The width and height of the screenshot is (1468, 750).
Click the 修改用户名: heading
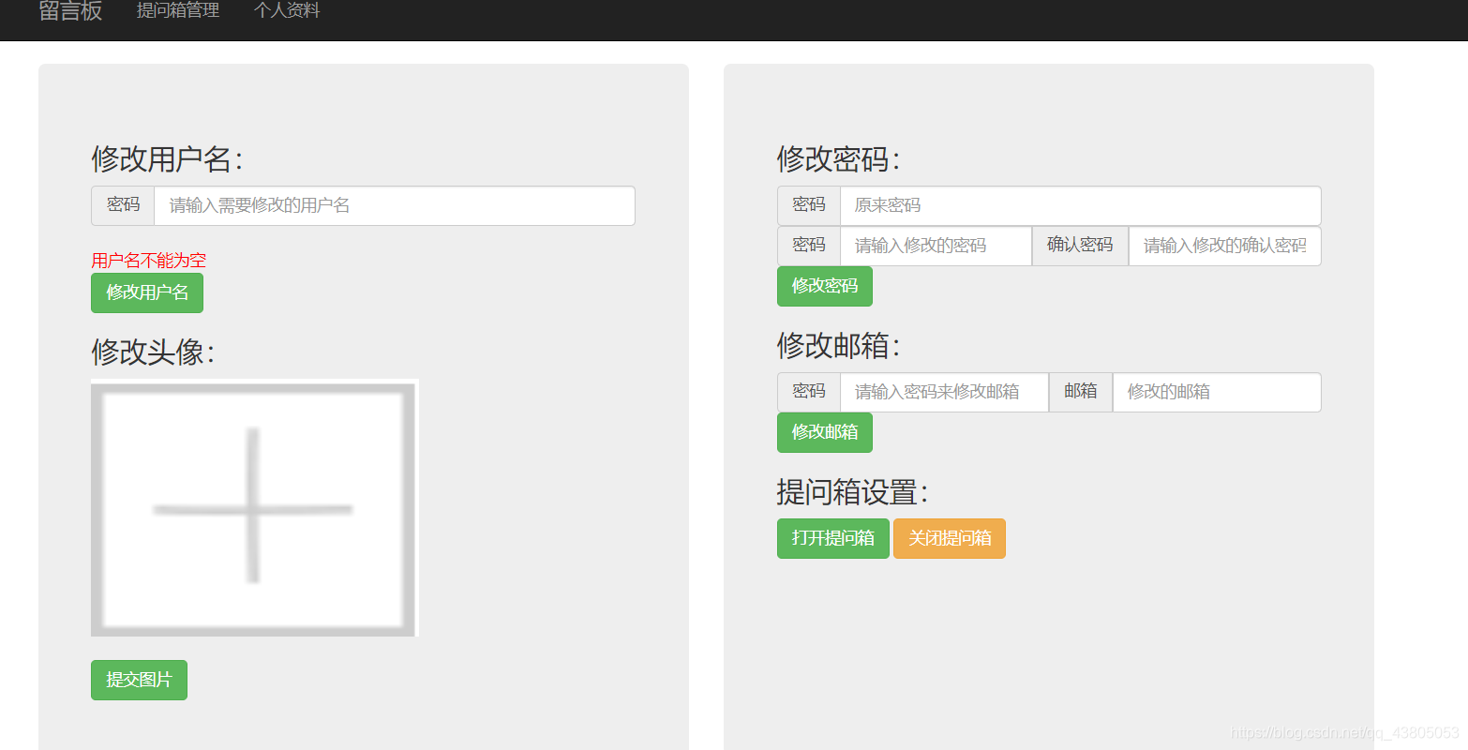point(167,159)
